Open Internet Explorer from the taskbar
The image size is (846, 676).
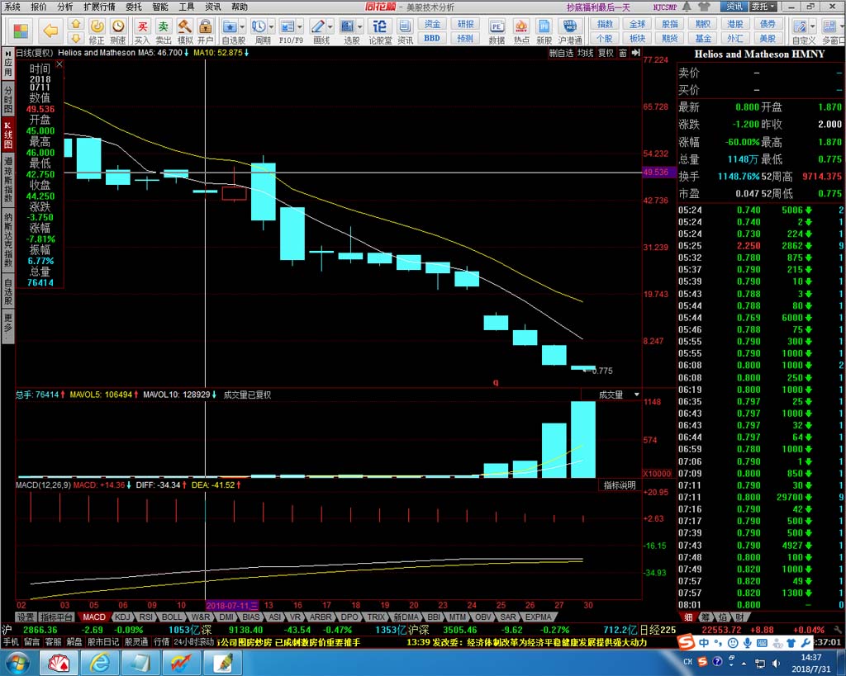100,663
